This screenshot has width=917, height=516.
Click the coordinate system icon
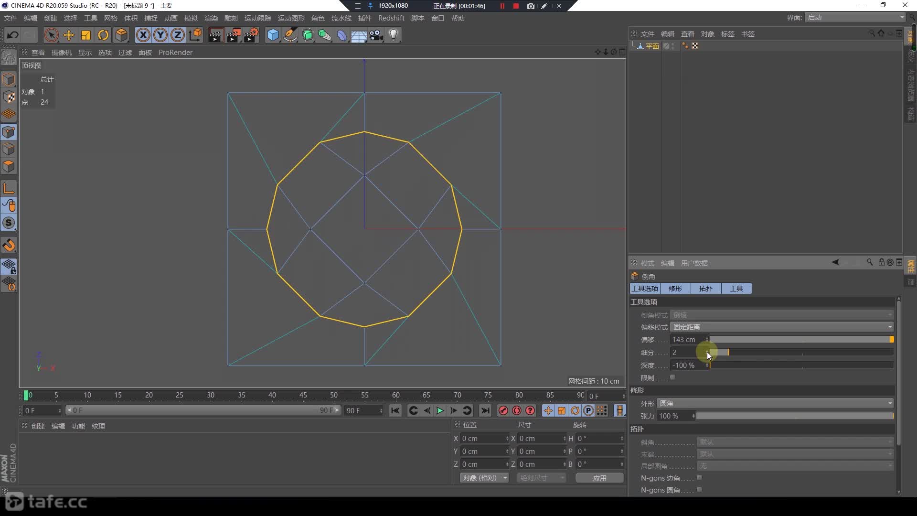[x=195, y=35]
